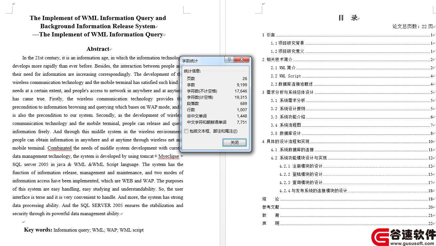Enable 包括文本框、脚注和尾注 checkbox
The image size is (436, 246).
186,131
